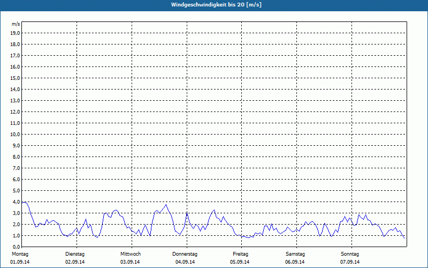The height and width of the screenshot is (268, 428).
Task: Click the 1,0 y-axis value
Action: (17, 235)
